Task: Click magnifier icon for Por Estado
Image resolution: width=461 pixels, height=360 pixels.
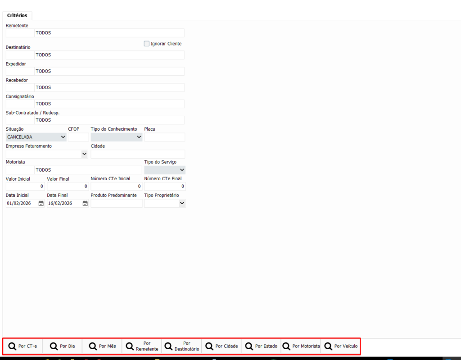Action: (x=249, y=346)
